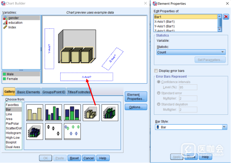Viewport: 231px width, 163px height.
Task: Select Histogram in the Choose from list
Action: 13,133
